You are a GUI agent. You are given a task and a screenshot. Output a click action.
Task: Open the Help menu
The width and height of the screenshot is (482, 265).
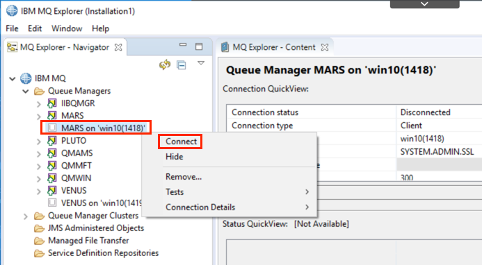coord(101,28)
